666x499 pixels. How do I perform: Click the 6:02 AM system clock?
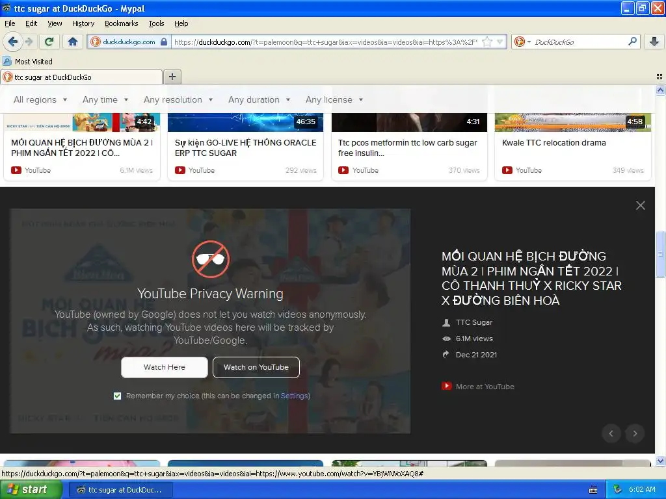tap(642, 490)
